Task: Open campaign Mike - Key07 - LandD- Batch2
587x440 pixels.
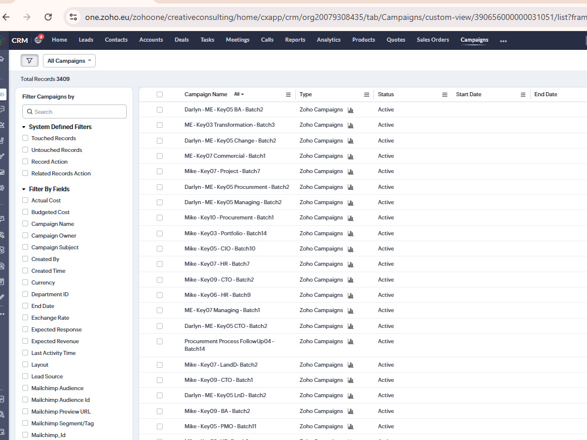Action: click(221, 364)
